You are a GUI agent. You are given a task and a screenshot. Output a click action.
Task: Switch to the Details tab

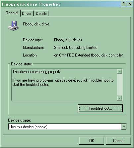(41, 14)
